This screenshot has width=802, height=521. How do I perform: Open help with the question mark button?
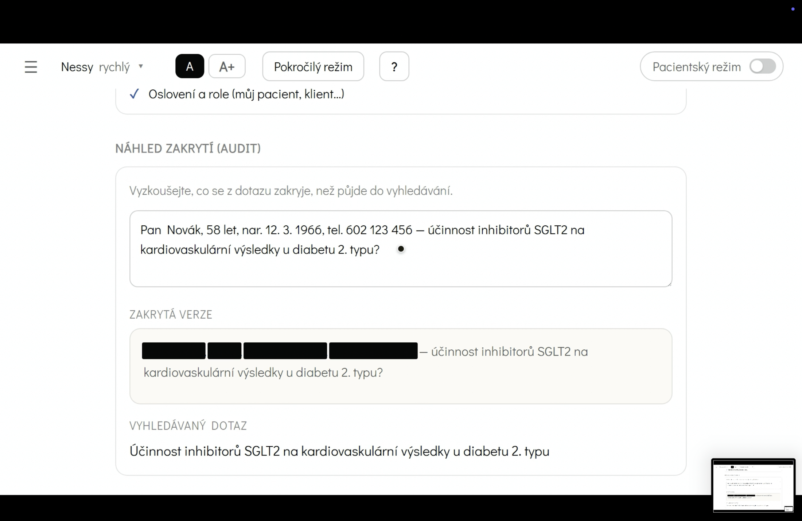coord(394,66)
